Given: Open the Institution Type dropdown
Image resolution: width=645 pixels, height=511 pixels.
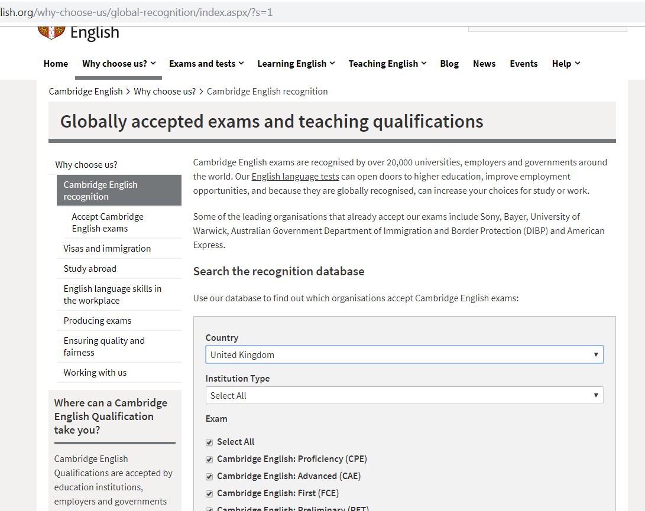Looking at the screenshot, I should pos(404,395).
